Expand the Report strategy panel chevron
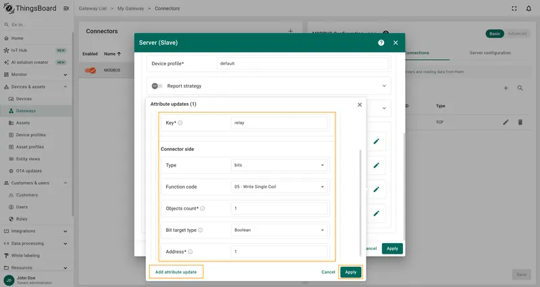Viewport: 540px width, 287px height. tap(384, 86)
